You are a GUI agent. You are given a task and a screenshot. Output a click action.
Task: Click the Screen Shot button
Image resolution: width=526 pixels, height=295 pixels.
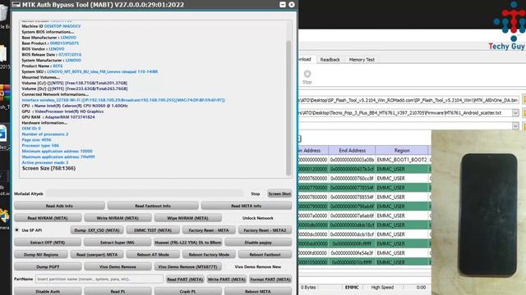point(279,193)
